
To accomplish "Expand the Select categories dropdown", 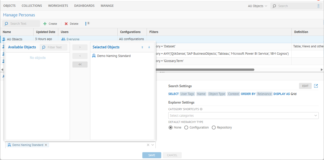I will (316, 116).
